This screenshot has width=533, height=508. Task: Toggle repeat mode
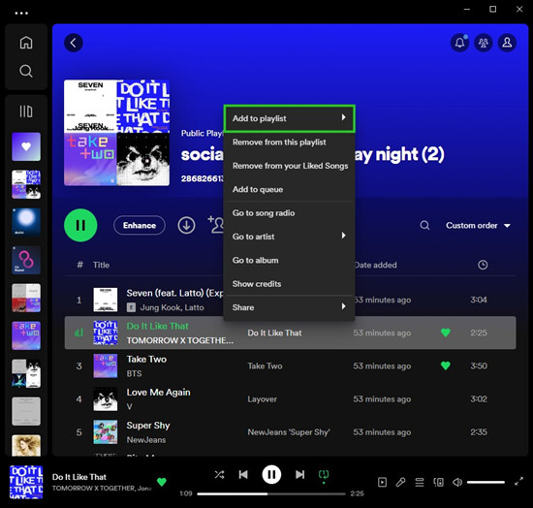point(324,475)
